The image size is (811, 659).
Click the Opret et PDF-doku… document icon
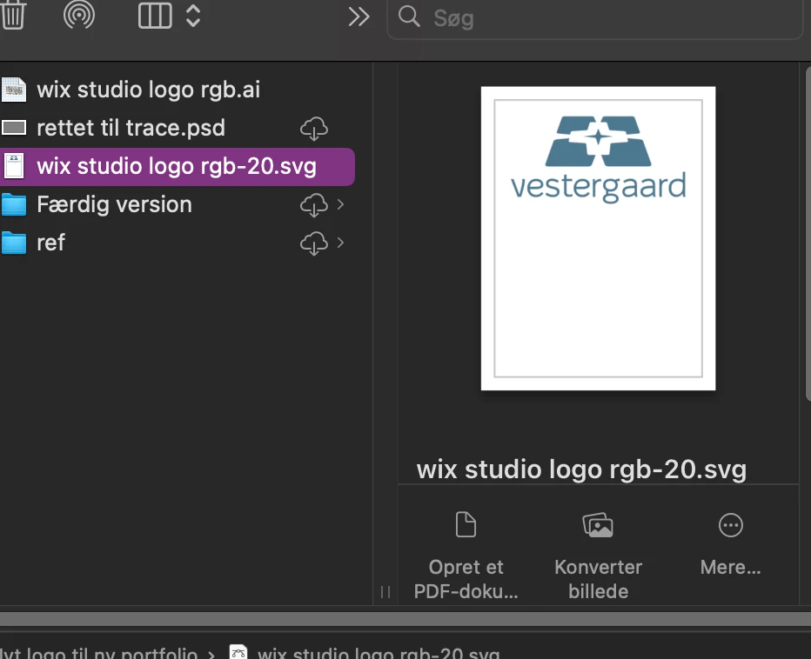pos(466,524)
